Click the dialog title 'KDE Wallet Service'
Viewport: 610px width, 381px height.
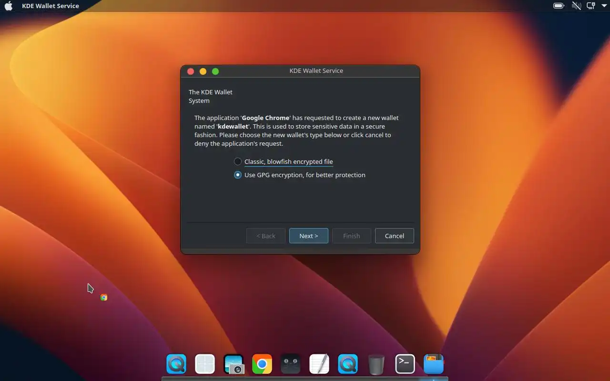pyautogui.click(x=316, y=70)
